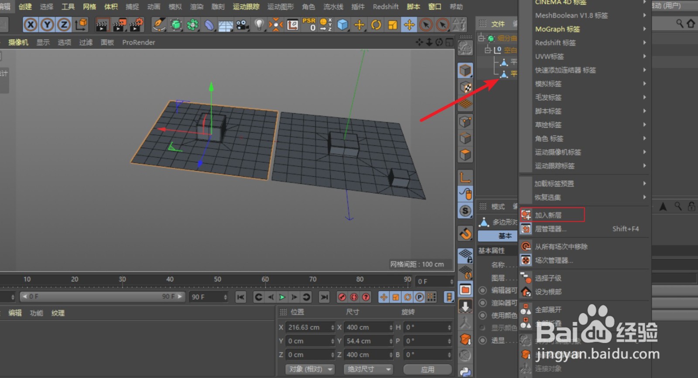Collapse the top object tree node
Image resolution: width=698 pixels, height=378 pixels.
(481, 38)
